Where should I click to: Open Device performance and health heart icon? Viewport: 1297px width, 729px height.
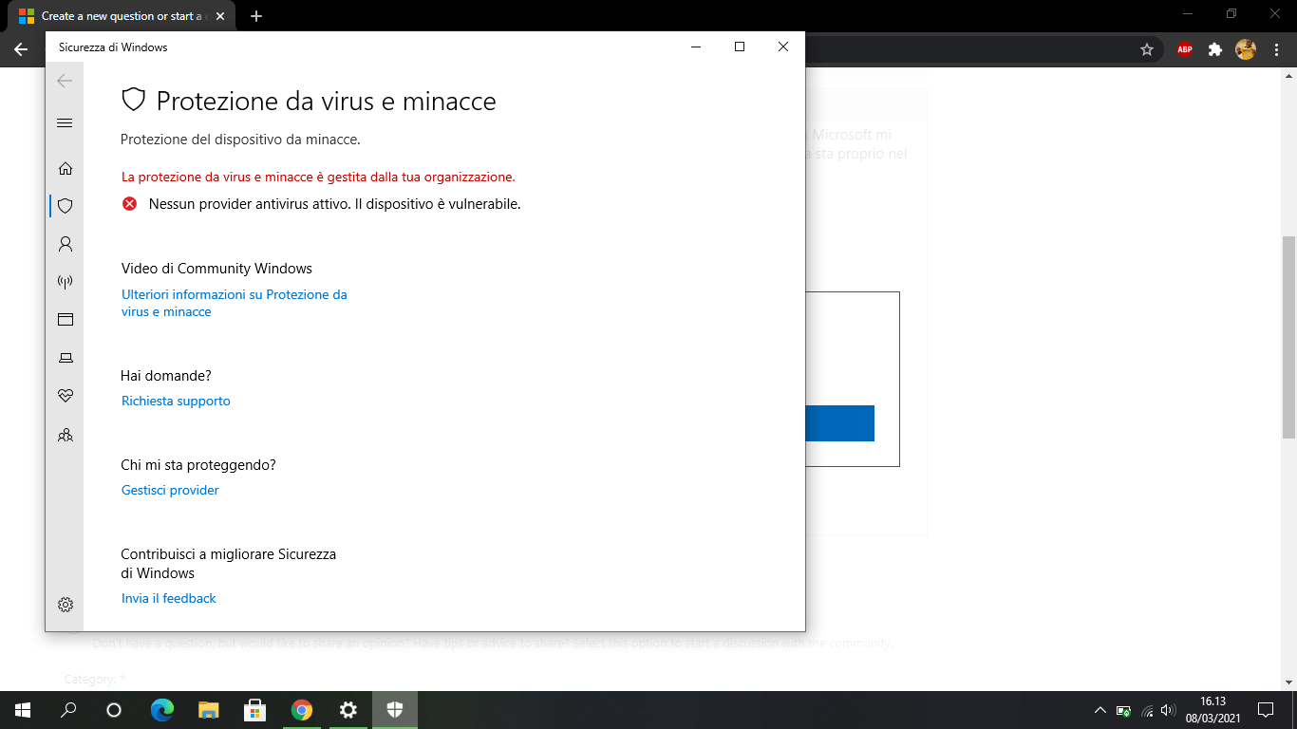click(65, 396)
